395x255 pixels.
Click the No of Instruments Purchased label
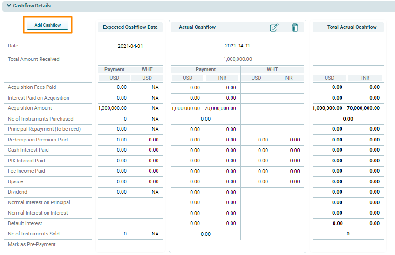pyautogui.click(x=41, y=119)
